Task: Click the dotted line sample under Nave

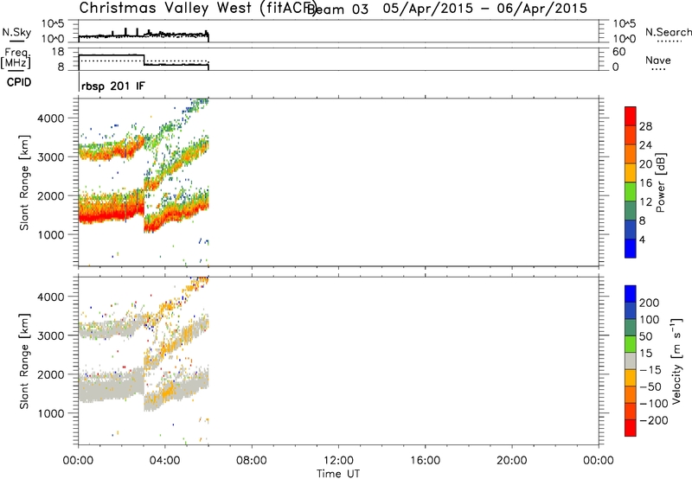Action: click(x=658, y=69)
